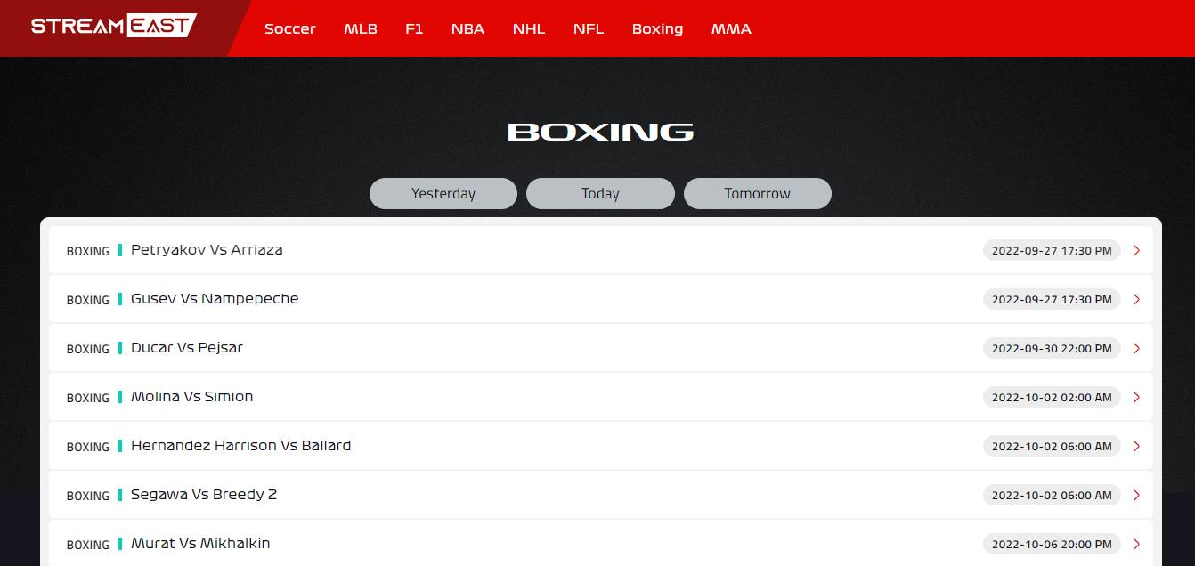The height and width of the screenshot is (566, 1195).
Task: Click the 2022-10-06 20:00 PM time badge
Action: [x=1052, y=545]
